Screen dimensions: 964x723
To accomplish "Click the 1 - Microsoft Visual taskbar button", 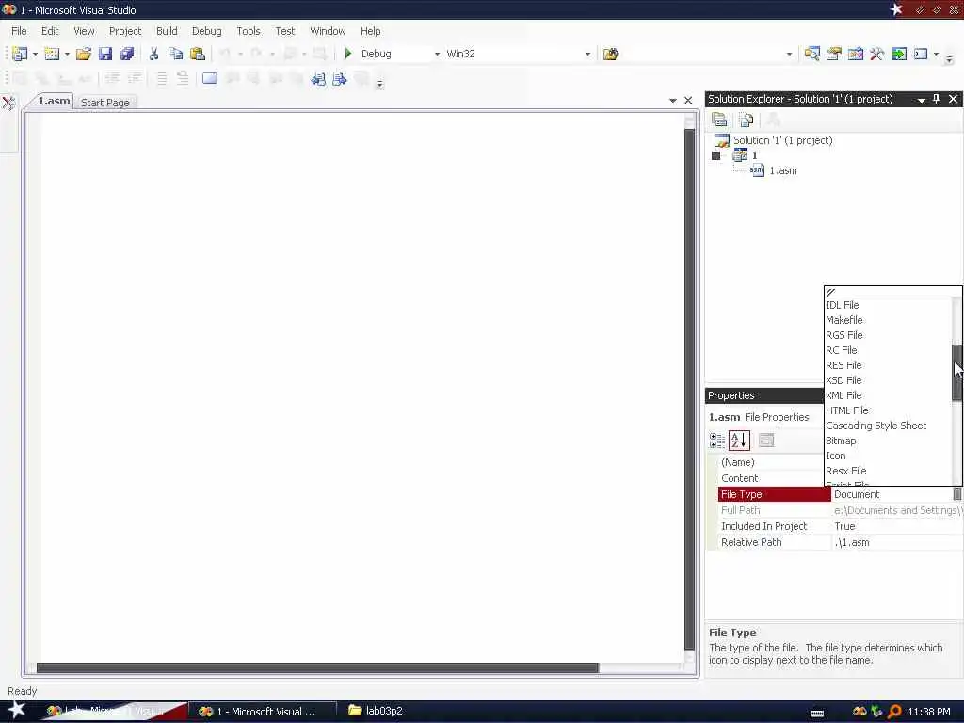I will 263,712.
